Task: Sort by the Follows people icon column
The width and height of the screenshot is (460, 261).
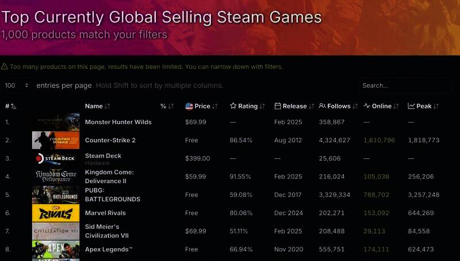Action: [339, 106]
